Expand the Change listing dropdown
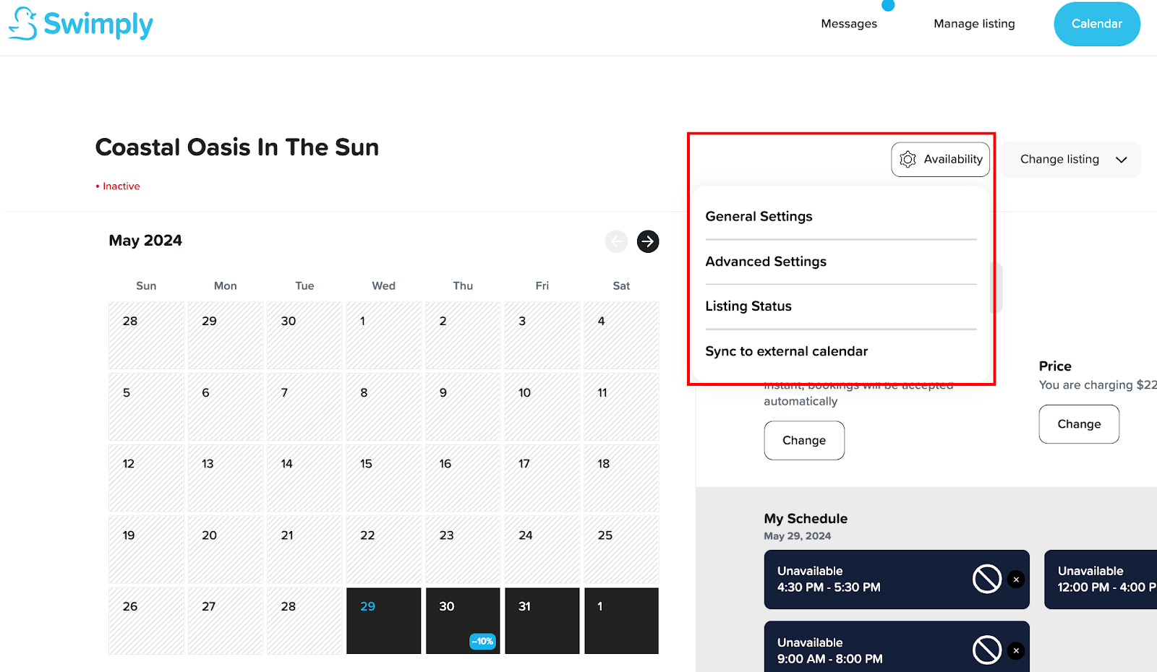 [1071, 160]
